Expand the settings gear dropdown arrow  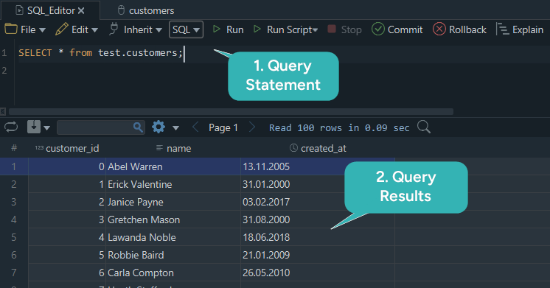175,128
